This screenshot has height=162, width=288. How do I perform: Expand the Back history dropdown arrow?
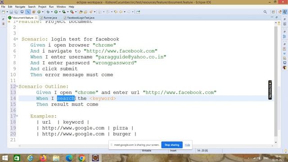pyautogui.click(x=125, y=12)
